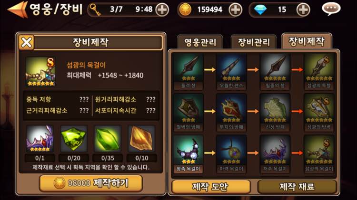
Task: Select the green gem material 0/20
Action: [74, 143]
